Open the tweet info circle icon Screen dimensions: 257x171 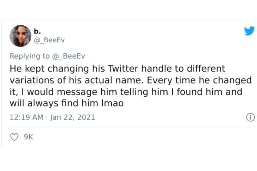click(x=250, y=117)
